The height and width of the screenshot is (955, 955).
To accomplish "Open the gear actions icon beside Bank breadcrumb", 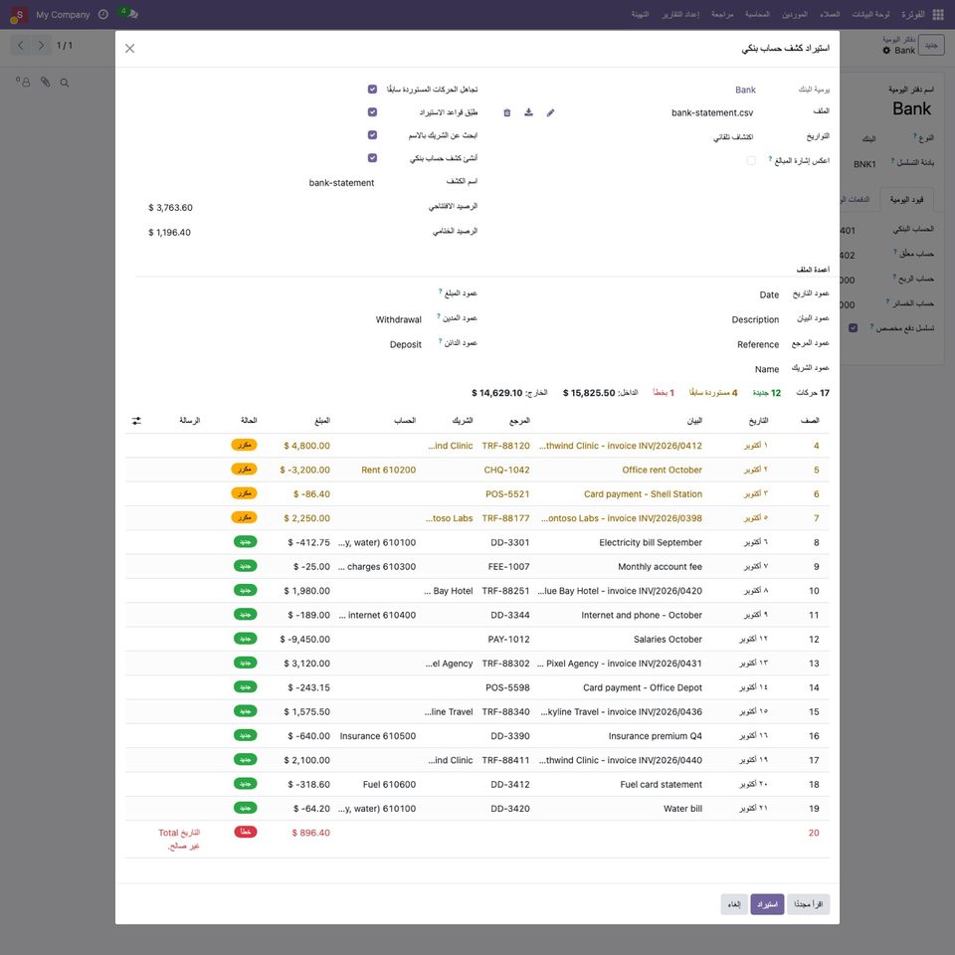I will coord(886,51).
